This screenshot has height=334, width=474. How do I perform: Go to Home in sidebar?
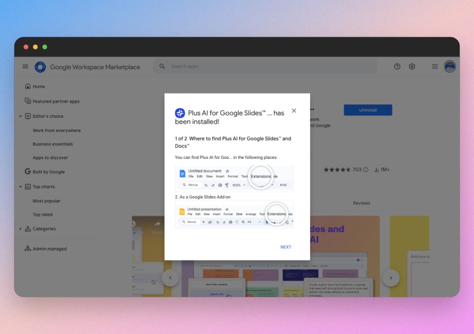click(x=39, y=86)
